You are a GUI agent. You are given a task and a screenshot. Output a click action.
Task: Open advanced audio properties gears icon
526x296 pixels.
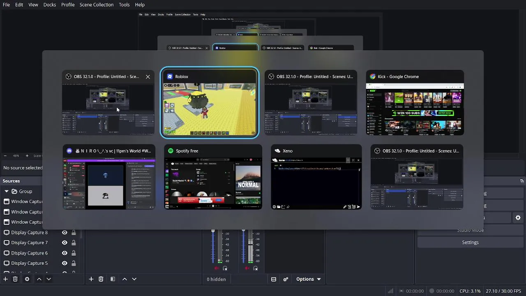(286, 279)
